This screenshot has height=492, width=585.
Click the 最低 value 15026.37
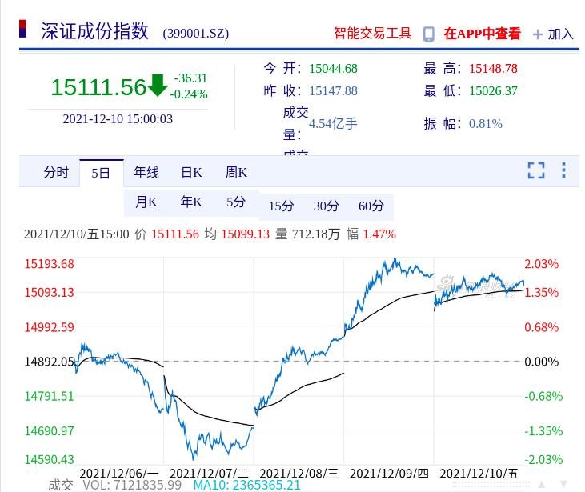click(x=493, y=91)
